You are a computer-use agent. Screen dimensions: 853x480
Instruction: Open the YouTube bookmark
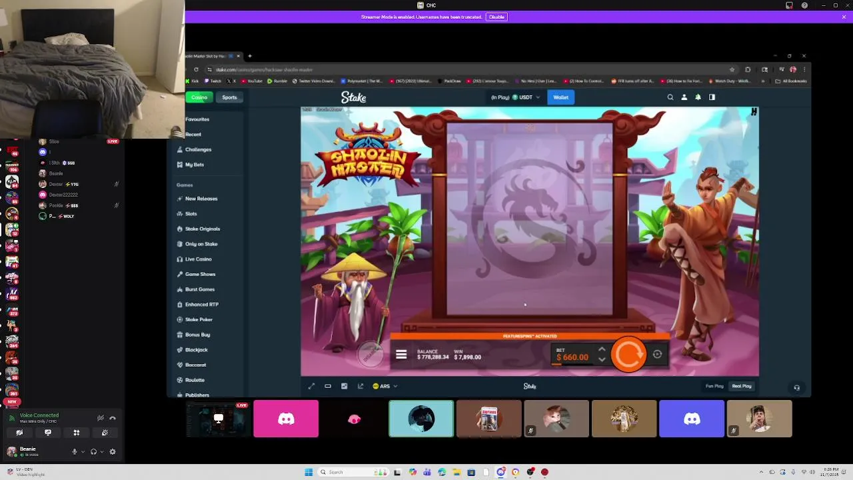[x=252, y=81]
